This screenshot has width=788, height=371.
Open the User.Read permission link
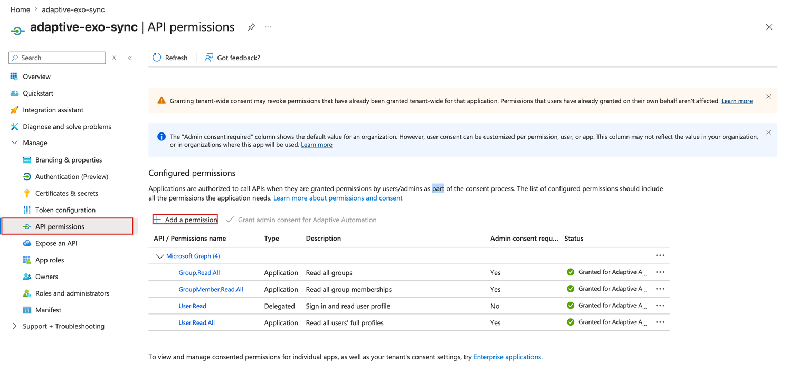click(x=192, y=306)
